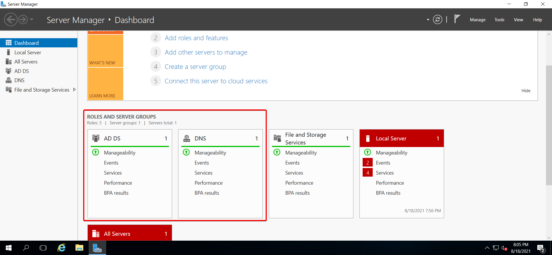
Task: Open the LEARN MORE tile
Action: point(105,84)
